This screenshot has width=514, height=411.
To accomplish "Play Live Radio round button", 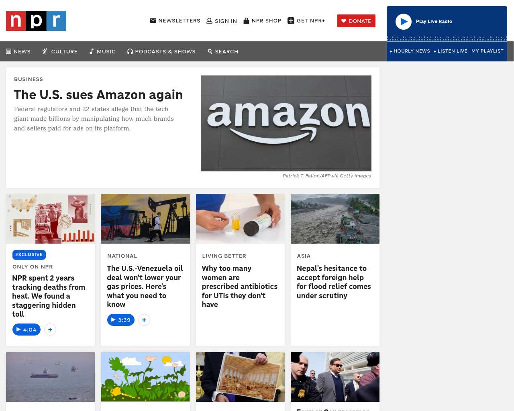I will coord(403,22).
